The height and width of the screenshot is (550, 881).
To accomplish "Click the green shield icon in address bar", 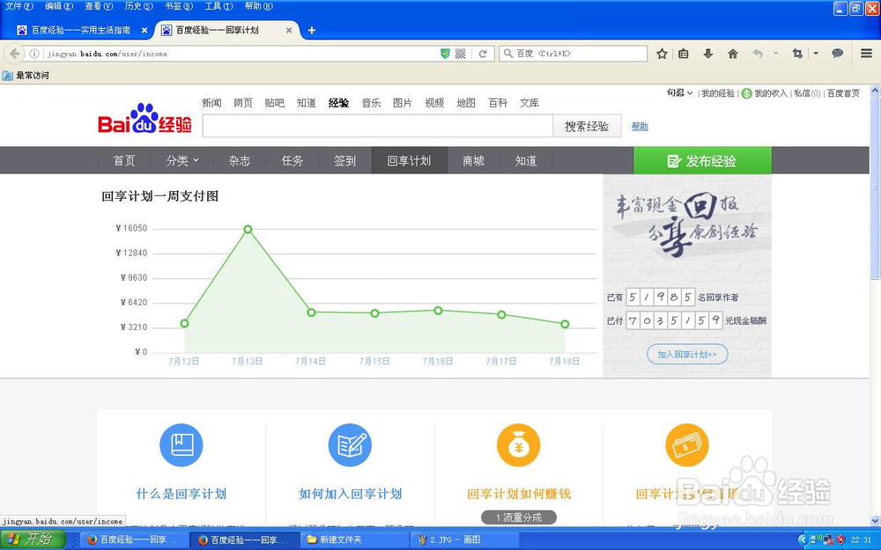I will pos(445,54).
